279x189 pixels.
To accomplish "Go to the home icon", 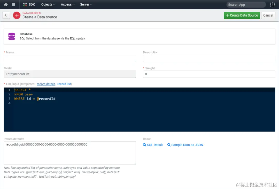I will (6, 5).
